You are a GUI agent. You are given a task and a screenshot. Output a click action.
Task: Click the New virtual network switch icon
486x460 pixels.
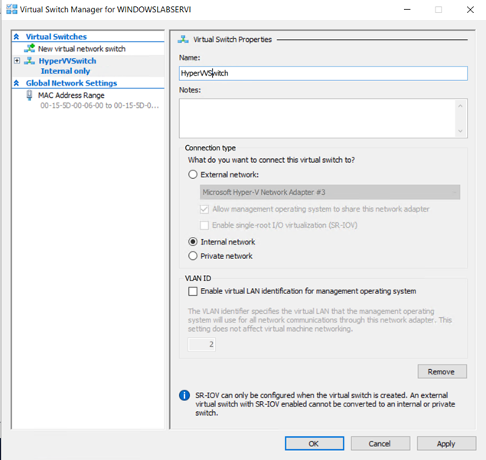tap(29, 48)
